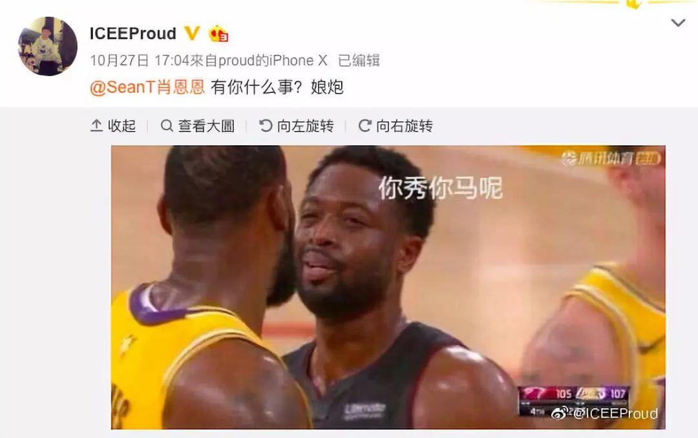Click the member crown badge icon
Screen dimensions: 698x438
218,34
